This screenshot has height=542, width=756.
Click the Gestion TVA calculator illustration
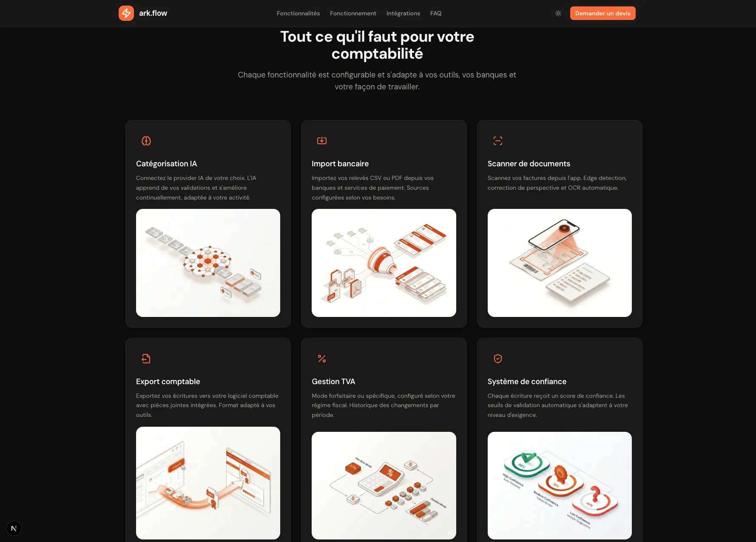pyautogui.click(x=384, y=485)
